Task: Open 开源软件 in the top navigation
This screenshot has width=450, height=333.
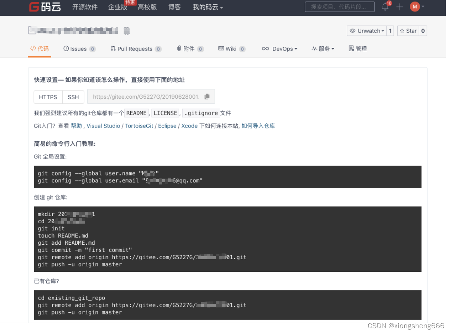Action: [85, 7]
